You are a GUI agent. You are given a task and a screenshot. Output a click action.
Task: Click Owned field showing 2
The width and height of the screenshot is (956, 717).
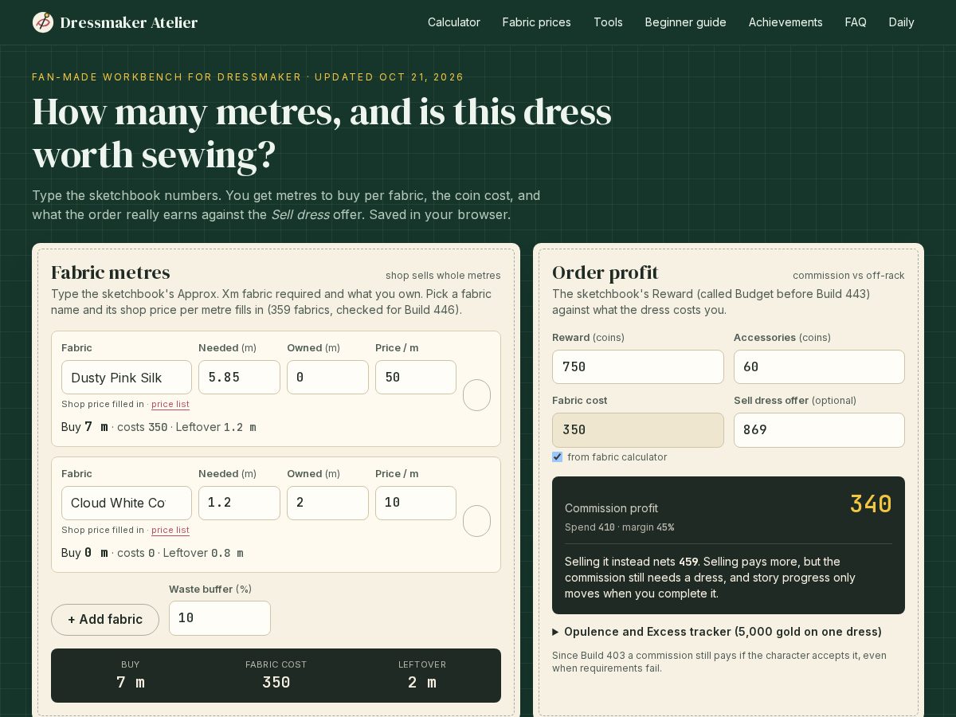point(327,503)
